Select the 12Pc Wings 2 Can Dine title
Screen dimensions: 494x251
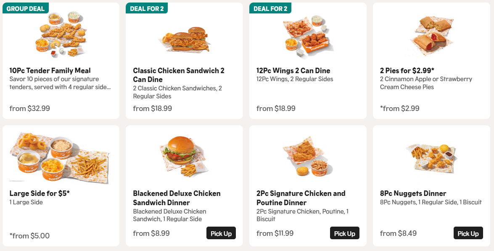pos(293,71)
